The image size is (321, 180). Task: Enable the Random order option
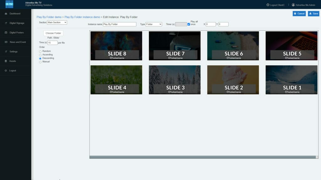[x=40, y=52]
